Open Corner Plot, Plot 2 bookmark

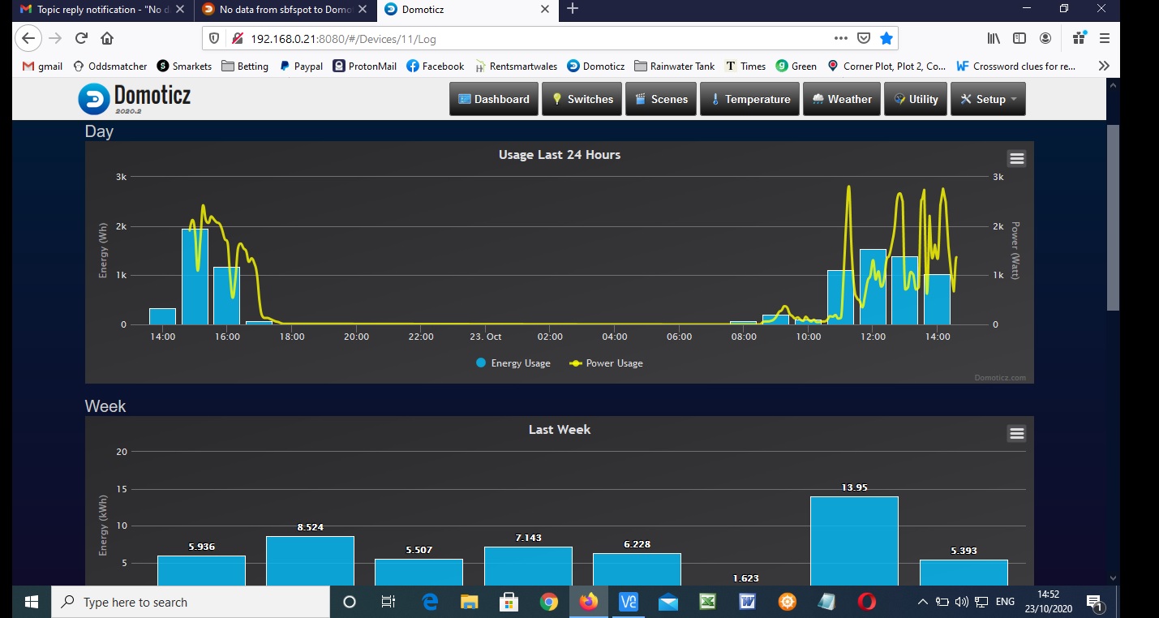(886, 67)
